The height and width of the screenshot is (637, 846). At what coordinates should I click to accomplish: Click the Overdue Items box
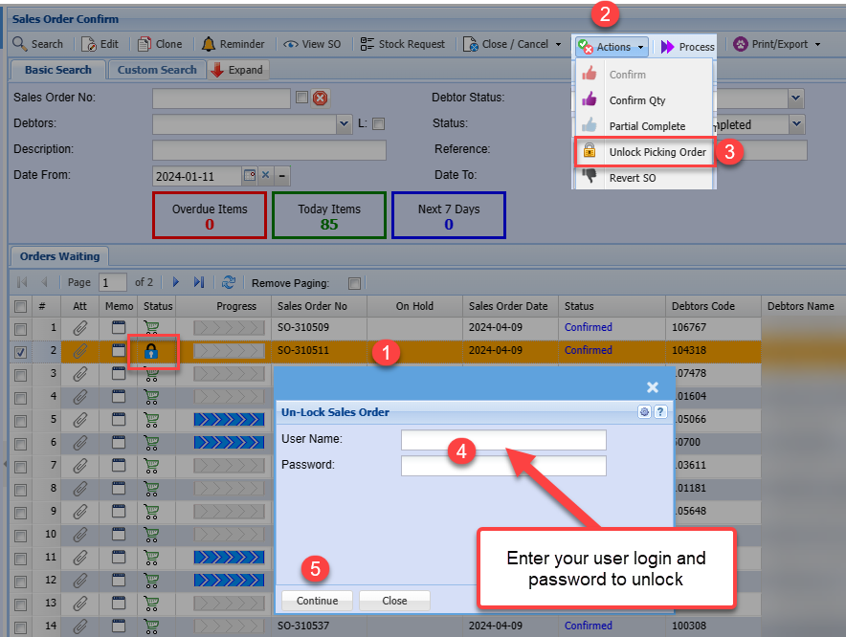click(210, 215)
